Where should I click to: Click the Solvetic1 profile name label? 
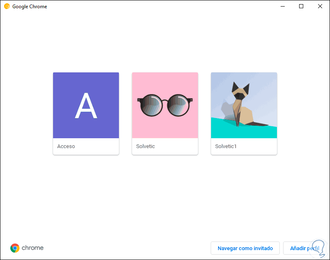pyautogui.click(x=226, y=146)
